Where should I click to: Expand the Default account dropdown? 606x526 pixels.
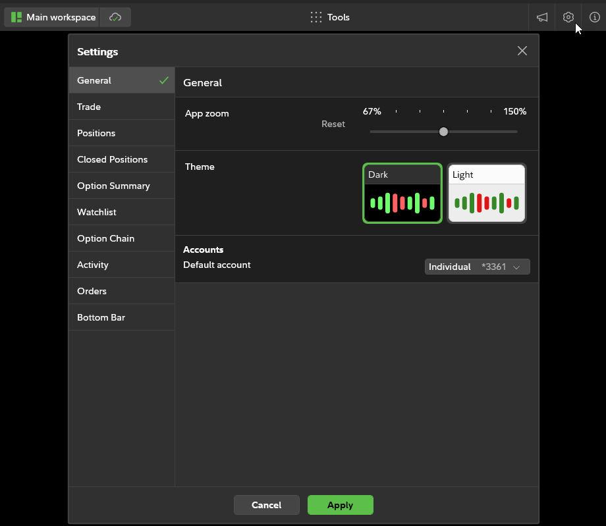pos(477,267)
